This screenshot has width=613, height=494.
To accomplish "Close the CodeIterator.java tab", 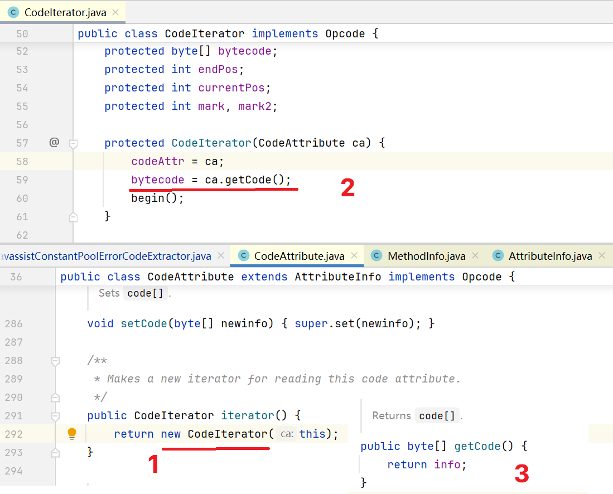I will [115, 12].
